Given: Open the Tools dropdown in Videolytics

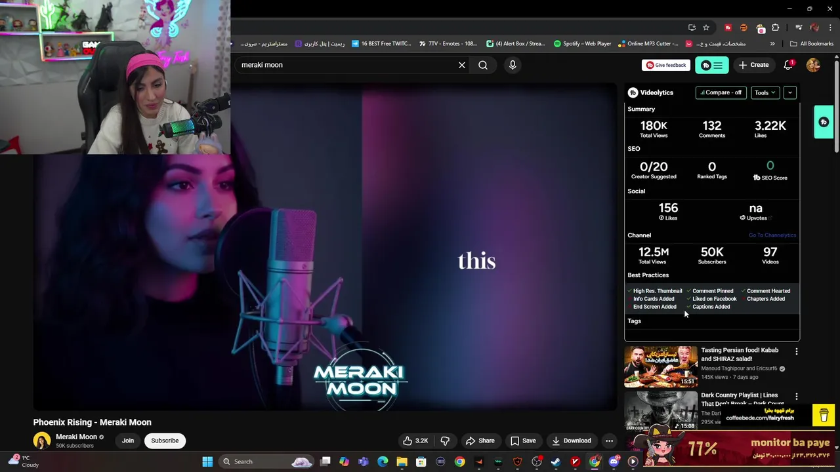Looking at the screenshot, I should [765, 92].
